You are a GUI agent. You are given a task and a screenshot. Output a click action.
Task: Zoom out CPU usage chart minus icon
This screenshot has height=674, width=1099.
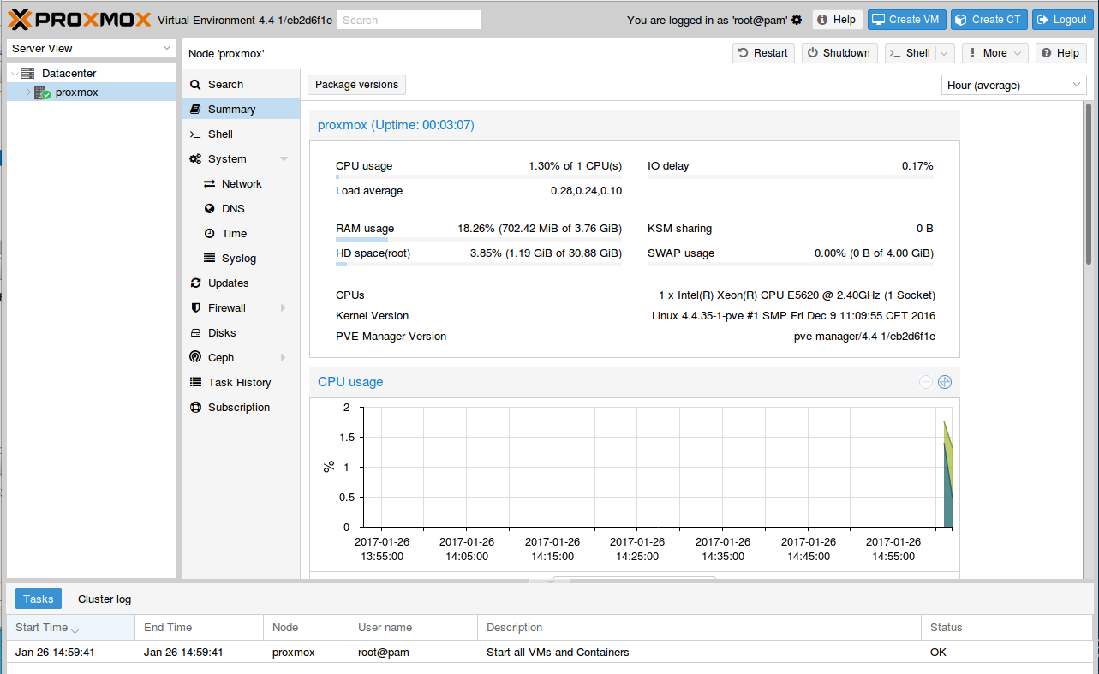click(926, 382)
